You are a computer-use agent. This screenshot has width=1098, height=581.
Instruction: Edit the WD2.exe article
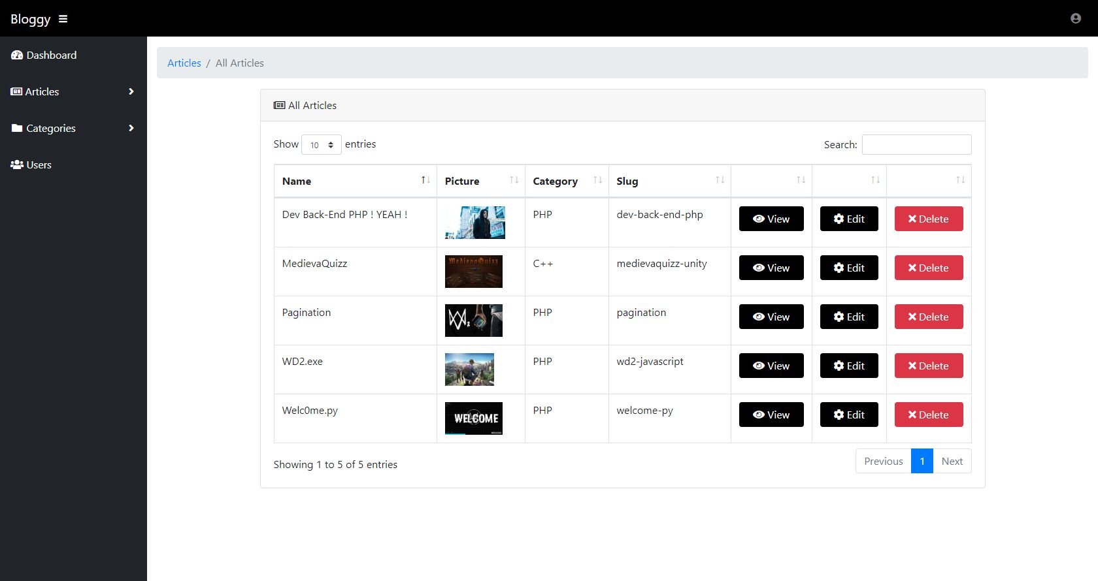pos(849,366)
